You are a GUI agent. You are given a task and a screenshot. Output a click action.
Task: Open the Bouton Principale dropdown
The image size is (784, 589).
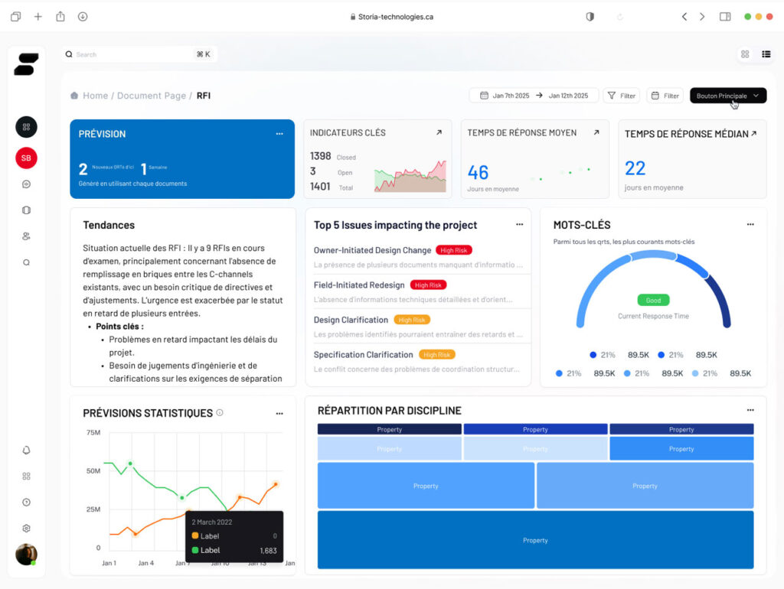(x=727, y=96)
